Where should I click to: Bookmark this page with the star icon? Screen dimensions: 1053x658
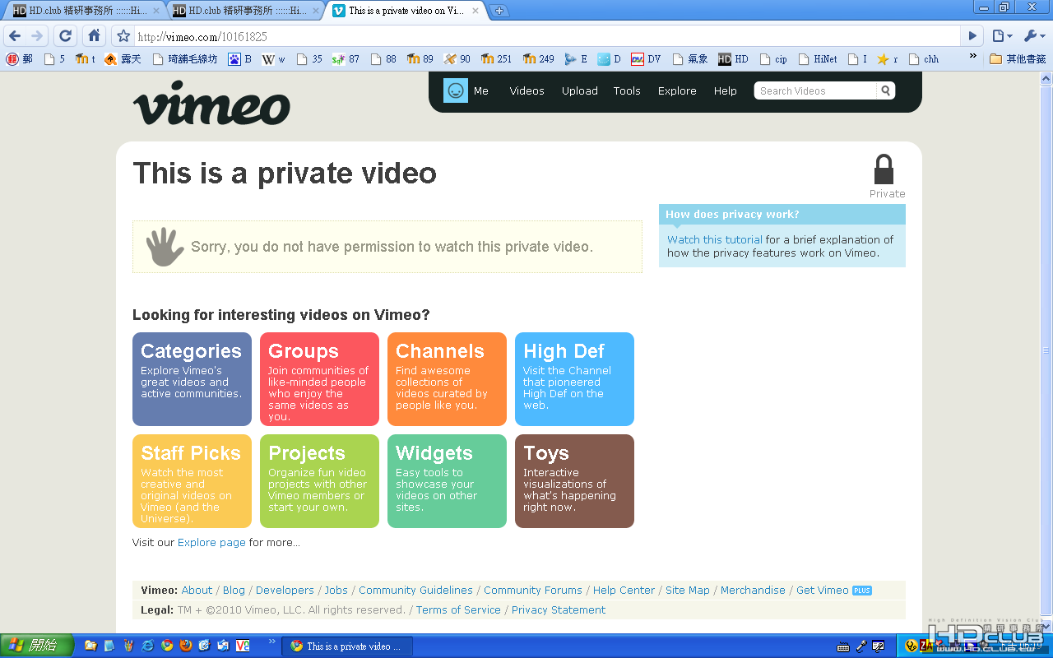click(x=123, y=36)
